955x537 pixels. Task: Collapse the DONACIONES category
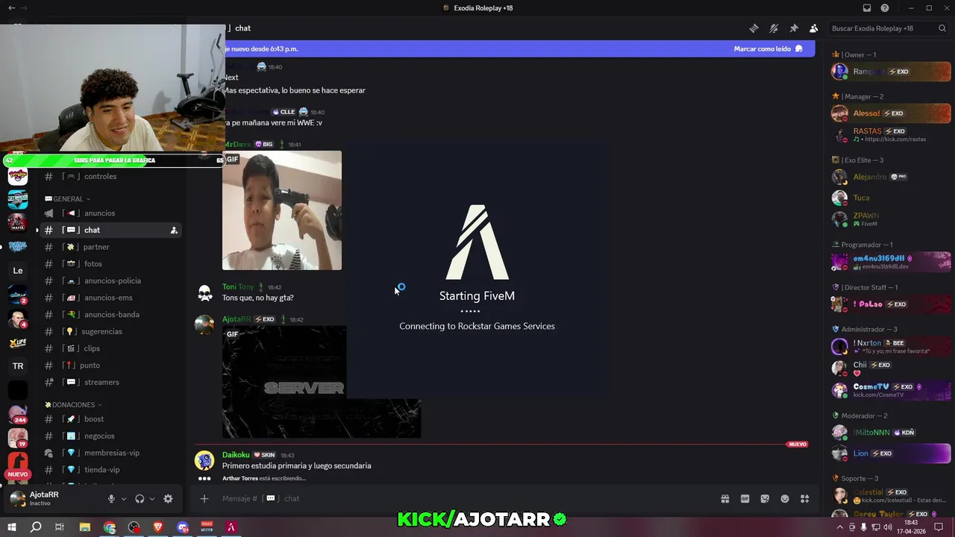73,405
